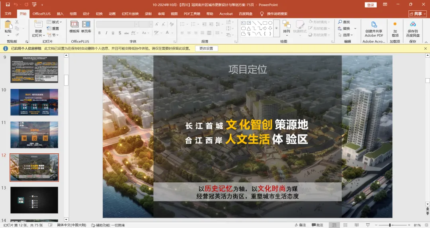Open the font size combo box
Screen dimensions: 430x228
coord(146,24)
